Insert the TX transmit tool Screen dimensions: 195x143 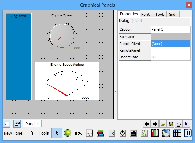pyautogui.click(x=112, y=133)
